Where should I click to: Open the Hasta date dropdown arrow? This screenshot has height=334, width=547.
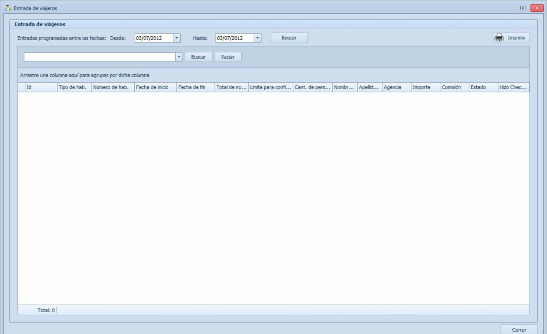258,38
